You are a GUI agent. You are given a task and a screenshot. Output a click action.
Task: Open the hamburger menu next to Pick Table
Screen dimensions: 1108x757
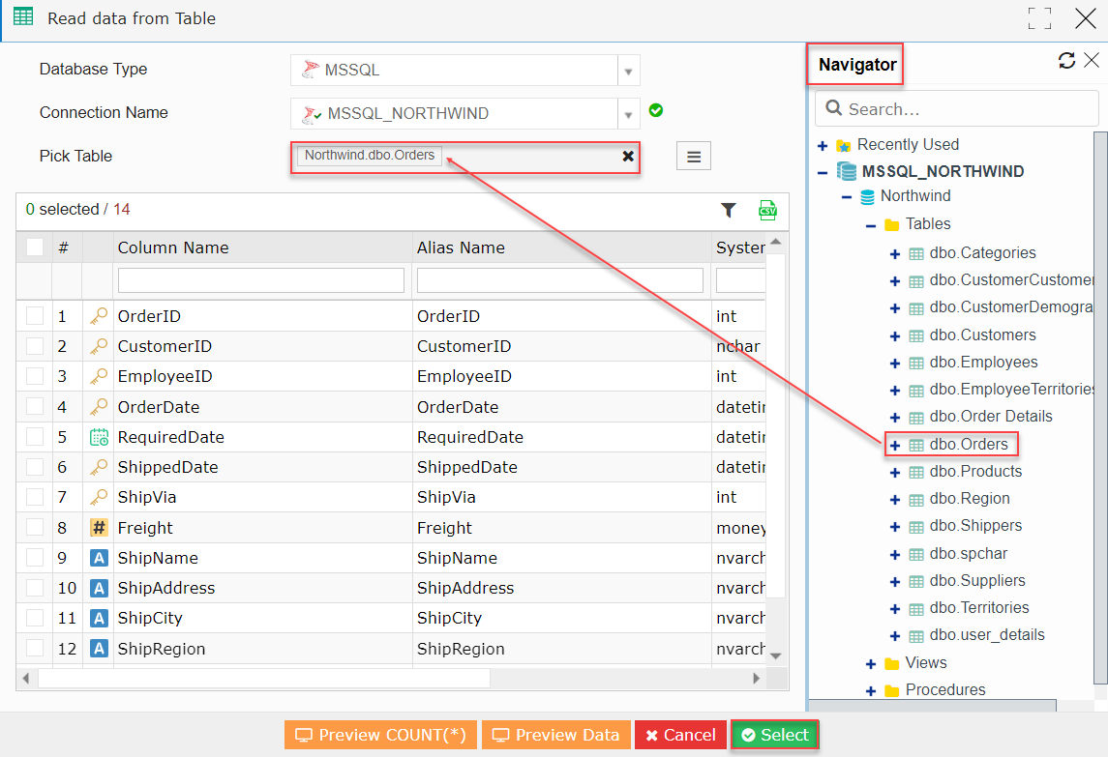(x=694, y=156)
